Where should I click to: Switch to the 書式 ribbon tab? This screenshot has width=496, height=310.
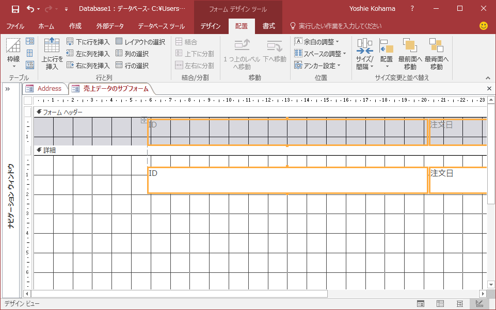tap(268, 26)
